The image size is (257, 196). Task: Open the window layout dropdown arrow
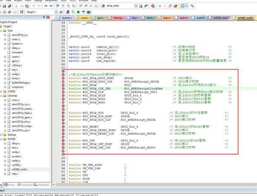pyautogui.click(x=186, y=6)
